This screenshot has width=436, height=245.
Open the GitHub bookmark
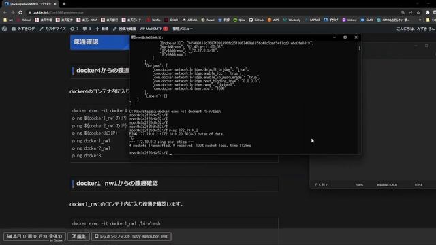[x=256, y=20]
